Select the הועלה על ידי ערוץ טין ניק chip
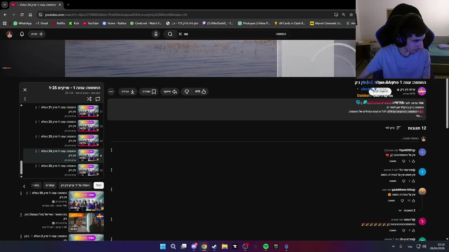This screenshot has height=252, width=449. 75,185
